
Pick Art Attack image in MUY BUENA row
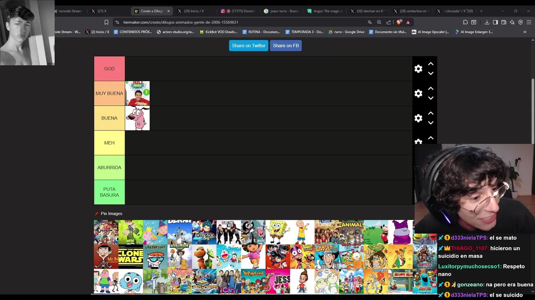(x=138, y=93)
